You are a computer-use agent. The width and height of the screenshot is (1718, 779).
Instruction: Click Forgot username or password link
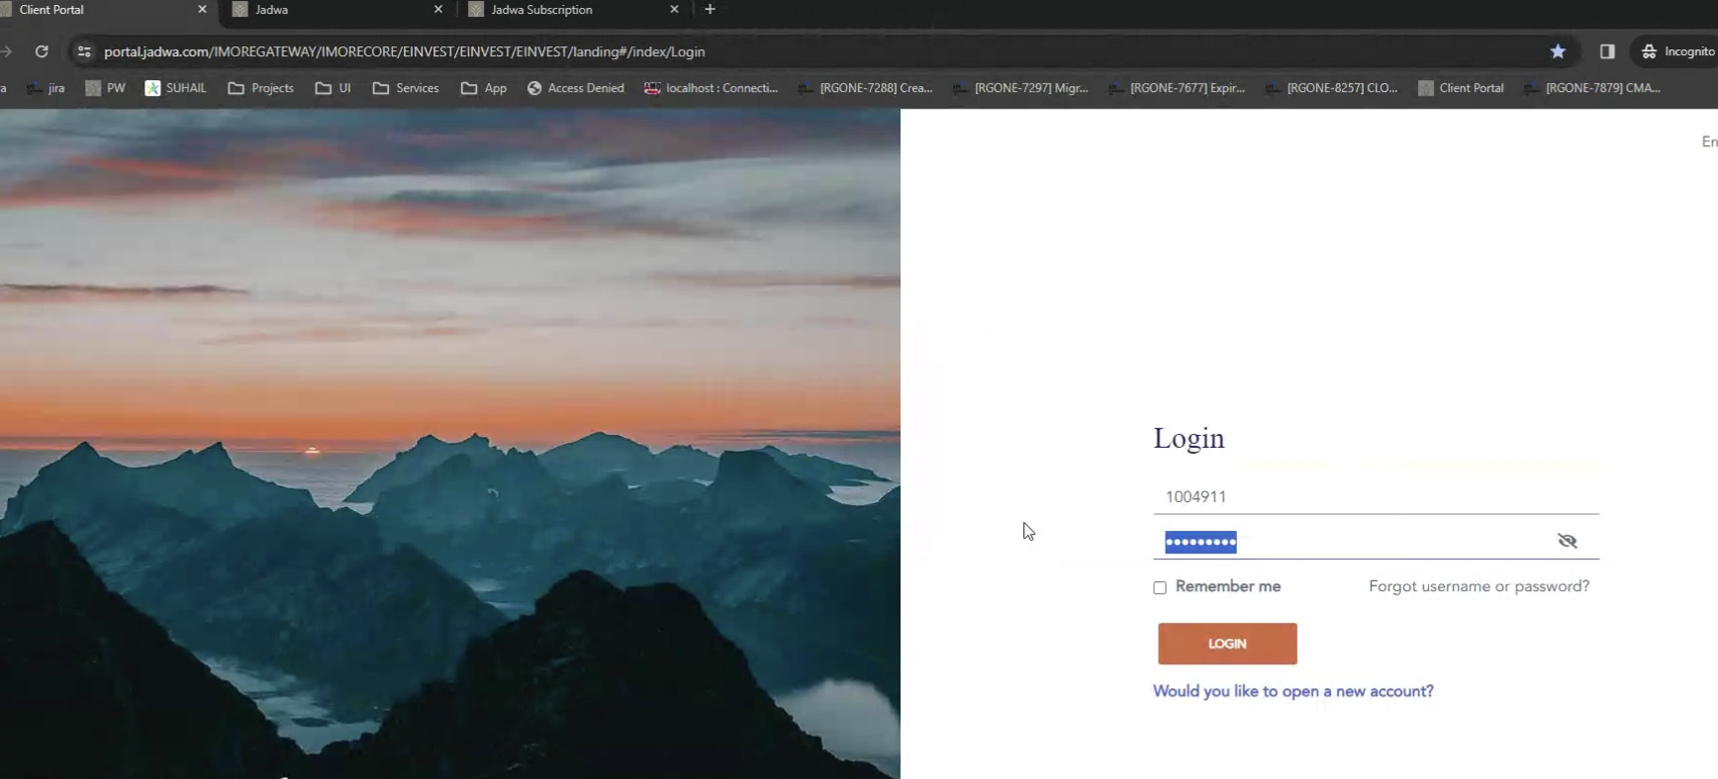(x=1479, y=586)
